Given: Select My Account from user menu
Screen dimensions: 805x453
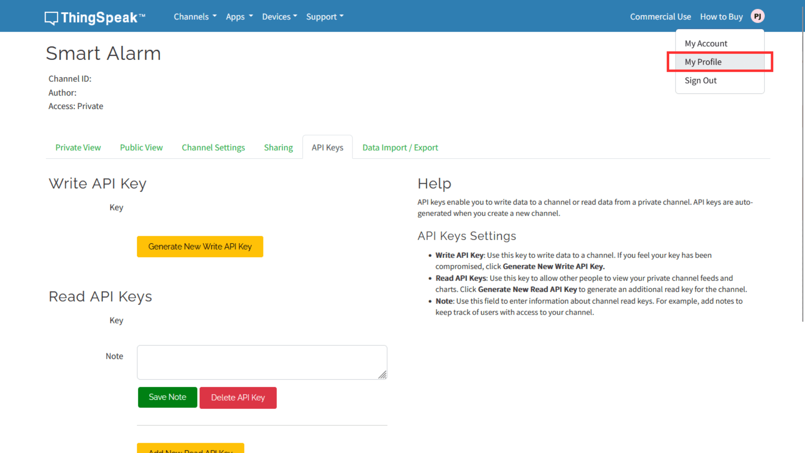Looking at the screenshot, I should (719, 44).
